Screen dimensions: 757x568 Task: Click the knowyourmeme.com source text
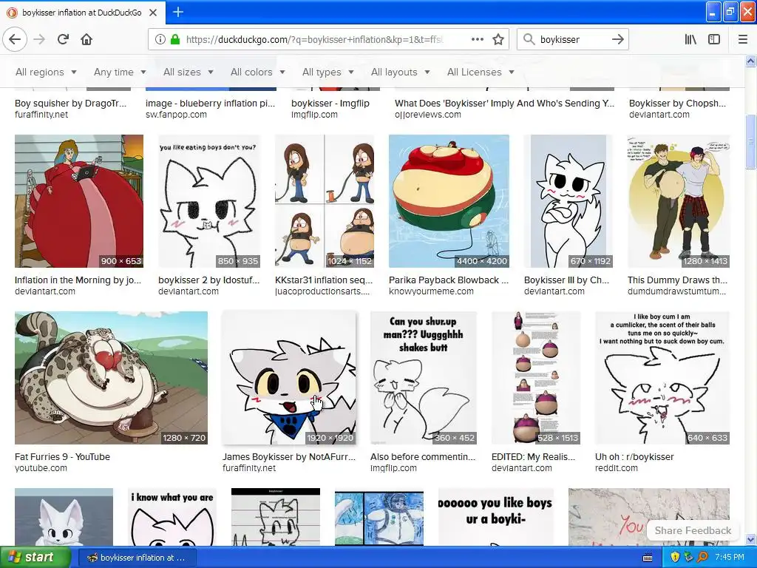pos(431,291)
